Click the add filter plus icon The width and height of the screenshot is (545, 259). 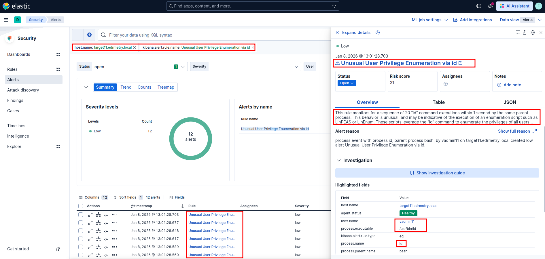[89, 35]
